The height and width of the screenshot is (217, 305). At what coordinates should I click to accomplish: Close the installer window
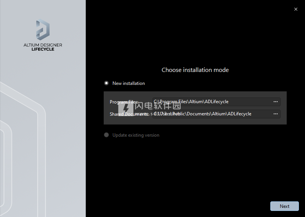296,9
